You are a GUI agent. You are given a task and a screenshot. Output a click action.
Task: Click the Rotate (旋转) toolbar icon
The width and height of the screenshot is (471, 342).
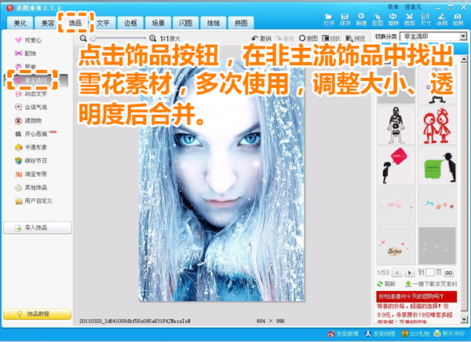394,20
